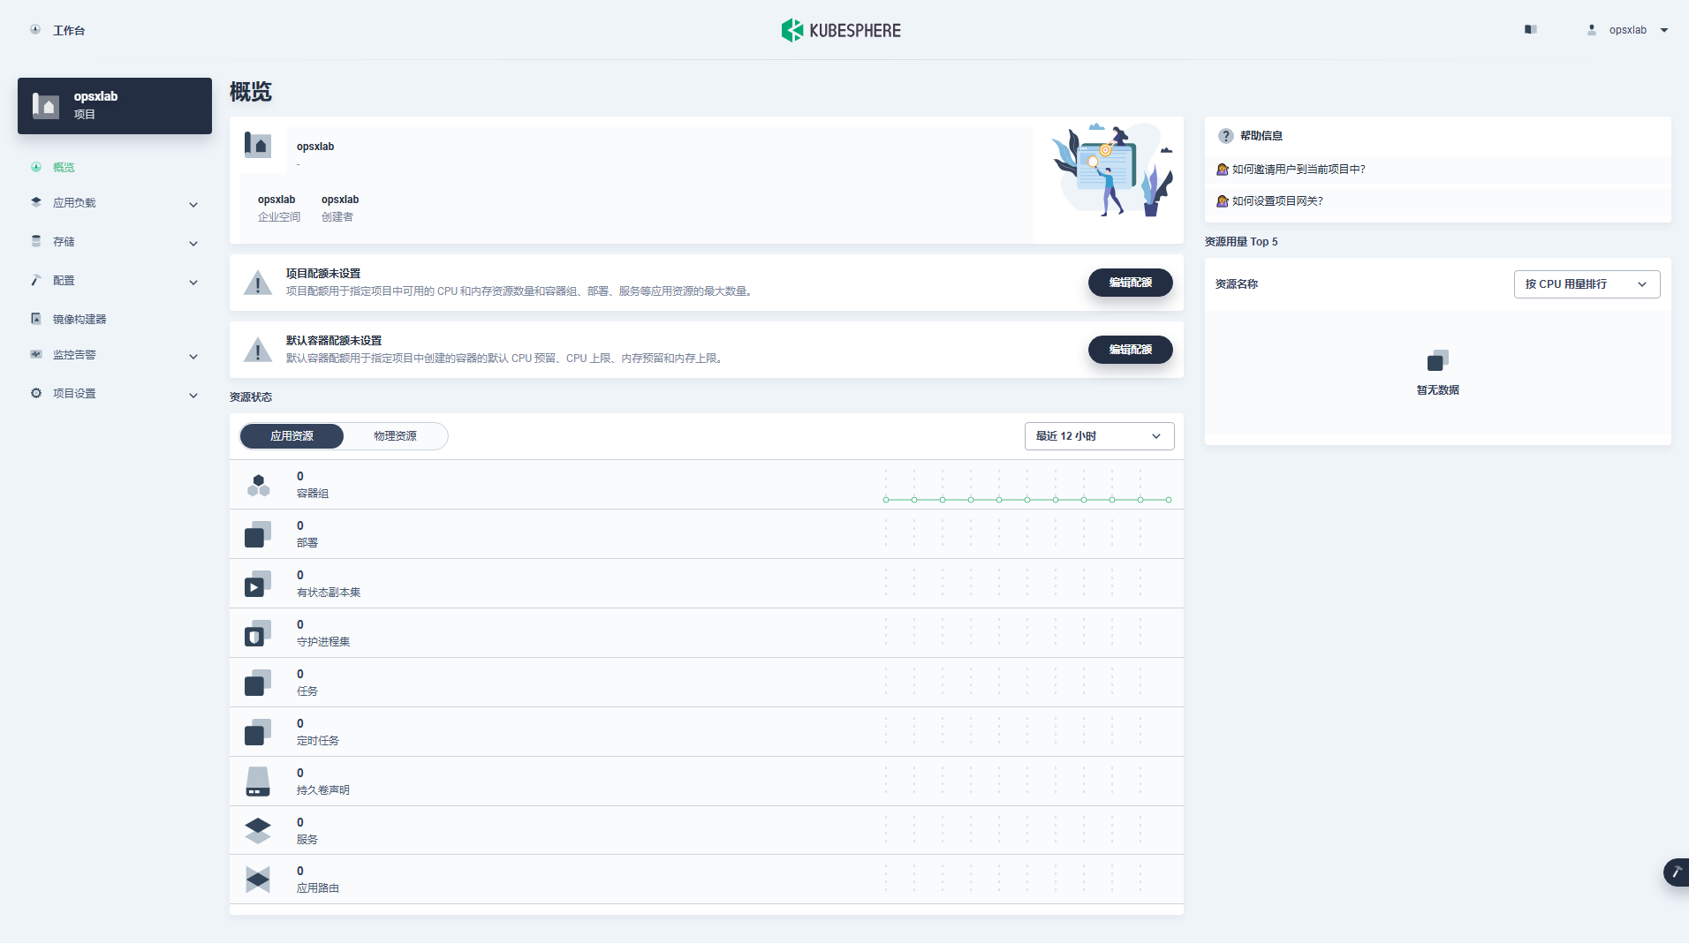Open help link 如何设置项目网关?

coord(1277,201)
